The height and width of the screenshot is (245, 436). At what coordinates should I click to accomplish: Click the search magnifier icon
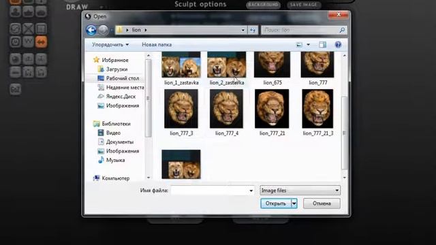342,30
